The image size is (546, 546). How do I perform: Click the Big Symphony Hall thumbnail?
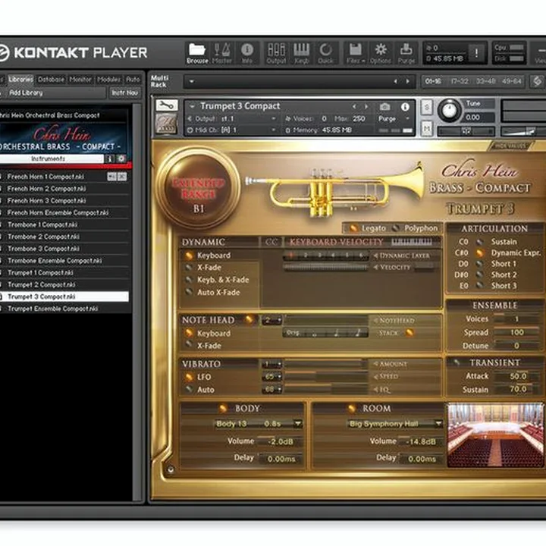click(x=495, y=435)
